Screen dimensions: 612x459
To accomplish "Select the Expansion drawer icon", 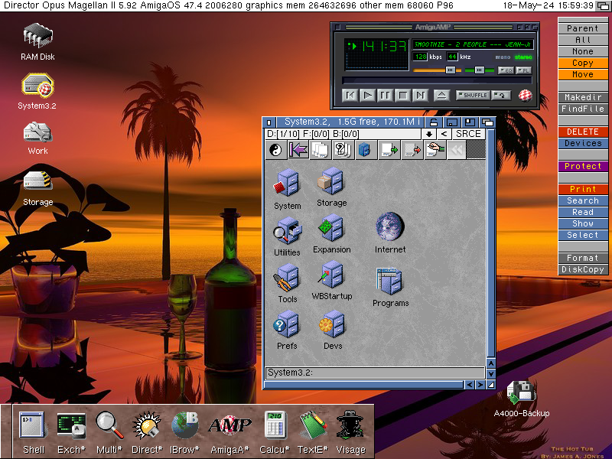I will [332, 227].
